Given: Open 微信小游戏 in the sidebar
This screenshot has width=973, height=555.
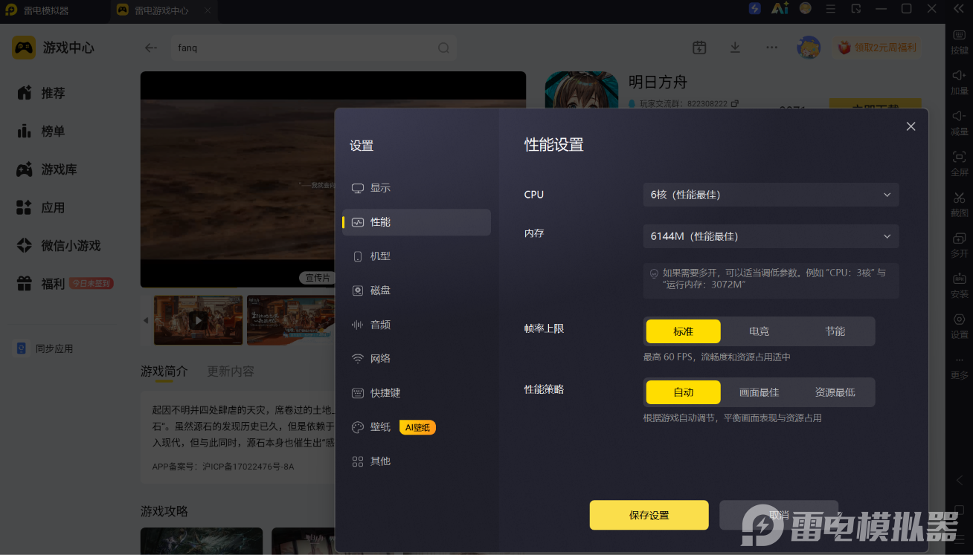Looking at the screenshot, I should point(58,246).
